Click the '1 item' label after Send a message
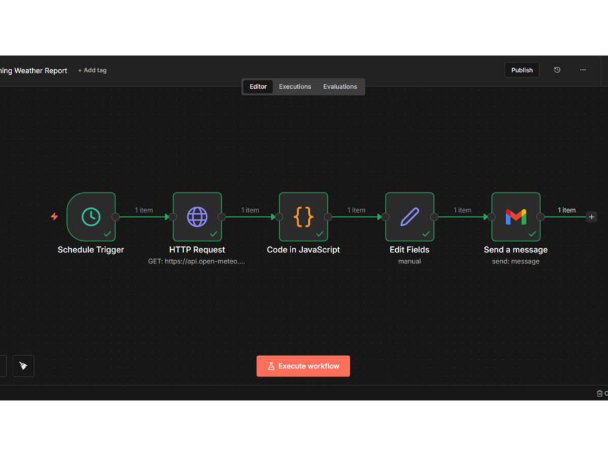The width and height of the screenshot is (608, 456). (567, 210)
